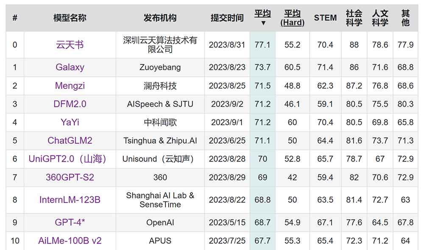Screen dimensions: 424x250
Task: Open the InternLM-123B model link
Action: pyautogui.click(x=70, y=200)
